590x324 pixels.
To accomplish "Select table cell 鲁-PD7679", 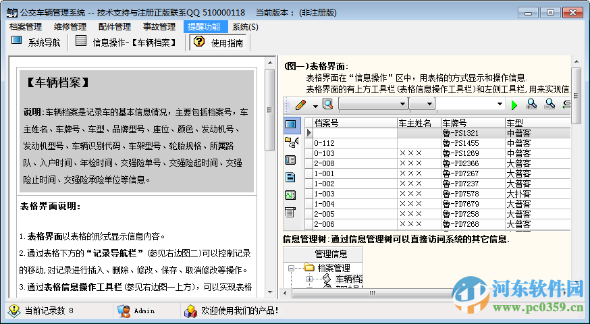I will [x=473, y=204].
